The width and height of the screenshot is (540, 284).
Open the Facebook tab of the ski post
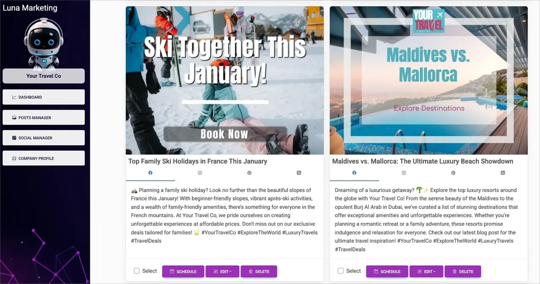click(x=150, y=173)
